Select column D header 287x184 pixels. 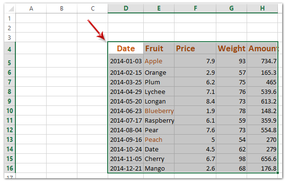[126, 9]
